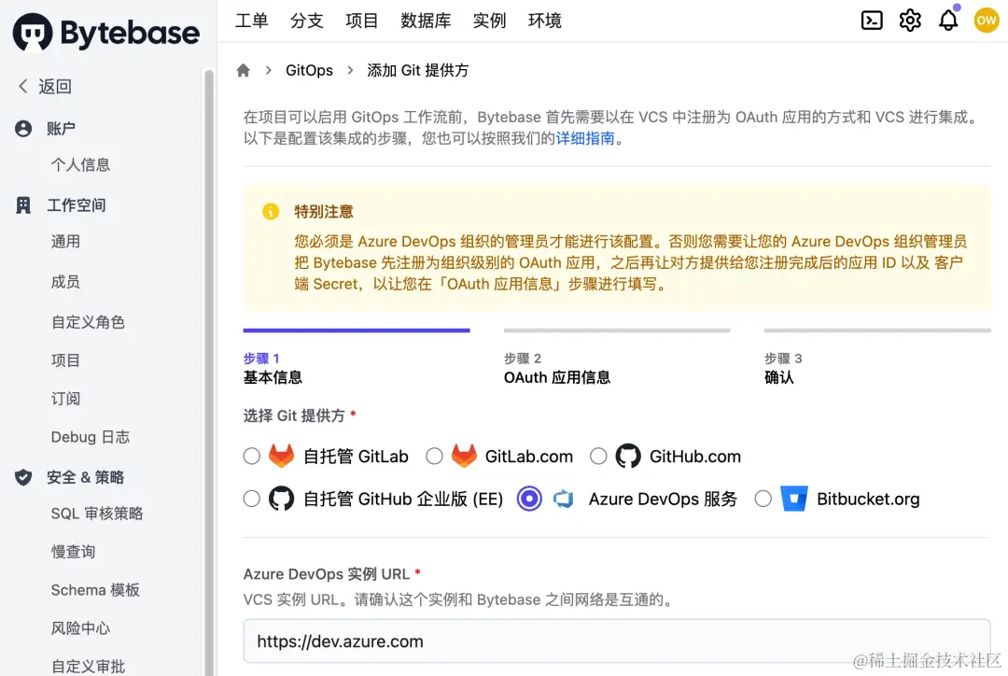Screen dimensions: 1008x676
Task: Click the 添加 Git 提供方 breadcrumb text
Action: 418,70
